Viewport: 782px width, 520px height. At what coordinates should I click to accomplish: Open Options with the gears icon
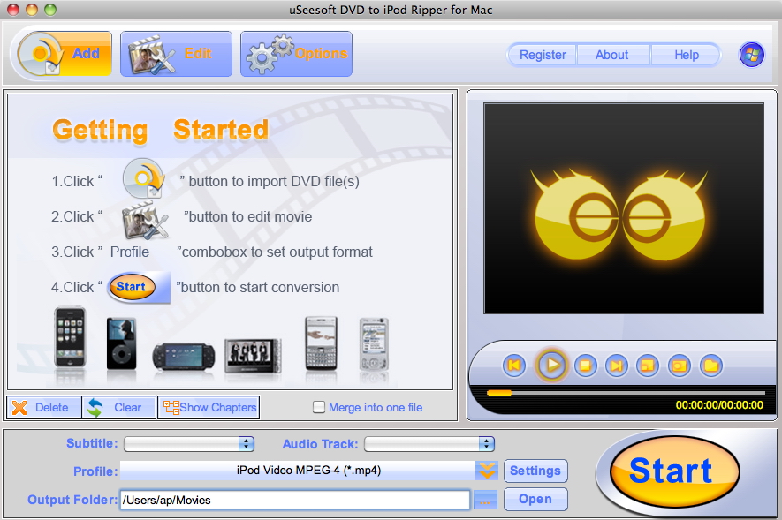point(296,54)
